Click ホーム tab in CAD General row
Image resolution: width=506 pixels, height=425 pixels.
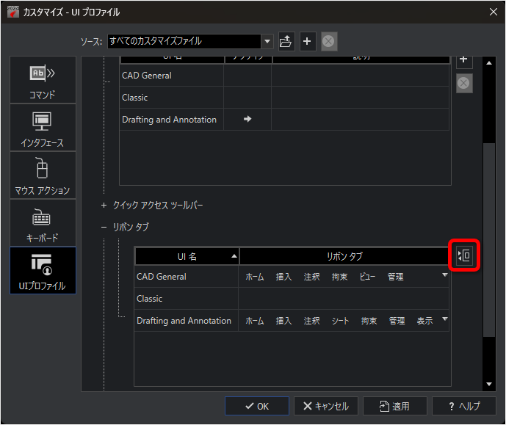(x=255, y=277)
